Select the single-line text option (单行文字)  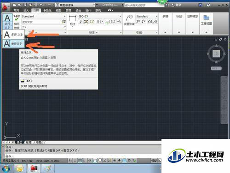(13, 43)
